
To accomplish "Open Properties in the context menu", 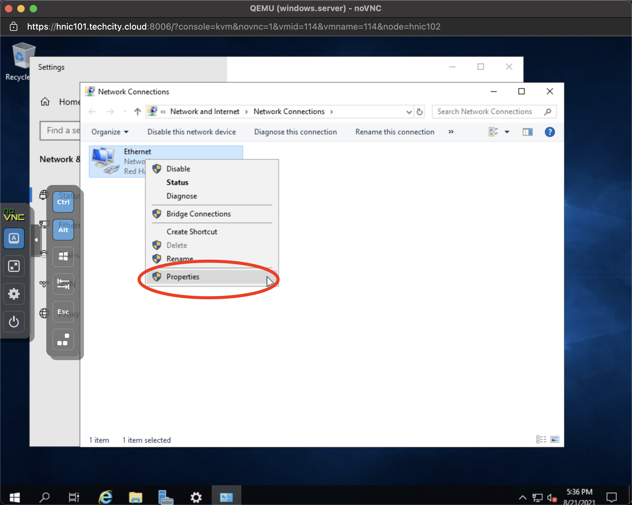I will pyautogui.click(x=212, y=277).
